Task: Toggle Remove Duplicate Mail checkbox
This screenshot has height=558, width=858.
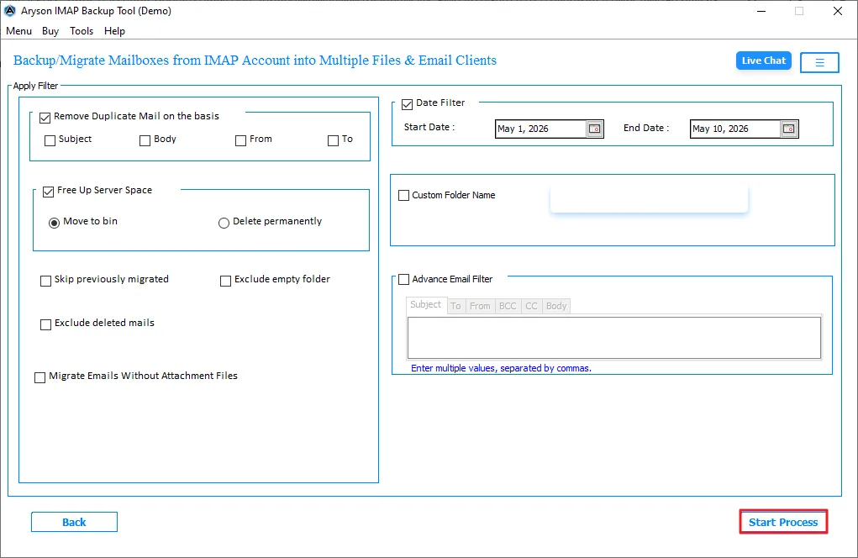Action: pos(45,118)
